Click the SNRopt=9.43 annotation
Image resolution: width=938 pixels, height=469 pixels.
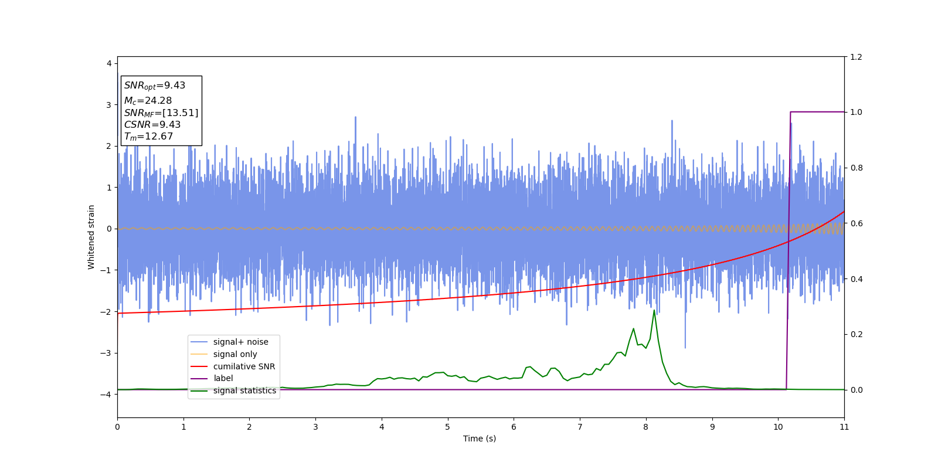pyautogui.click(x=155, y=86)
